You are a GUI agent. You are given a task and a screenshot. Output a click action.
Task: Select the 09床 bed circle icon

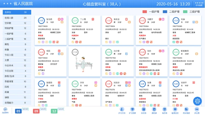point(142,52)
